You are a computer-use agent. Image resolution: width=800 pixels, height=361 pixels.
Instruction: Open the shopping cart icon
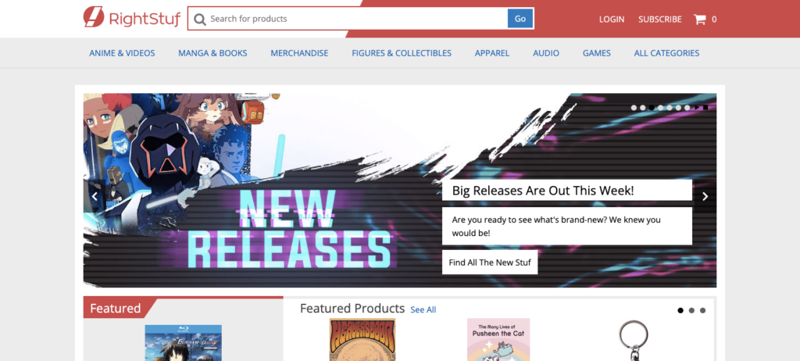pyautogui.click(x=699, y=20)
